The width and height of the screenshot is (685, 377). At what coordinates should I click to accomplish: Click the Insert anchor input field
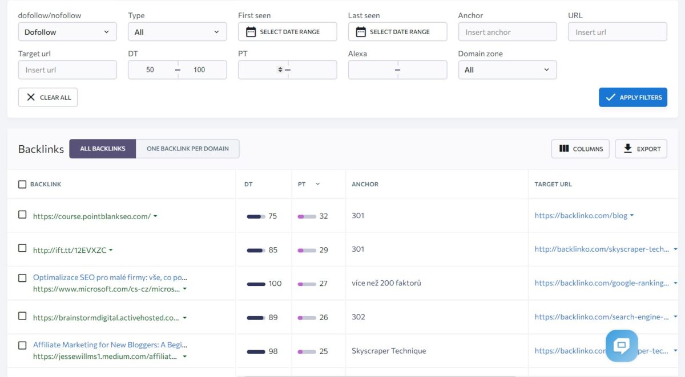coord(507,32)
